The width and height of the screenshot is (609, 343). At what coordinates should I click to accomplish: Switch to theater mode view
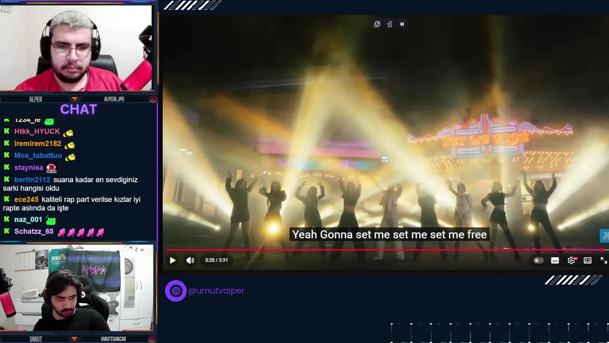(588, 260)
